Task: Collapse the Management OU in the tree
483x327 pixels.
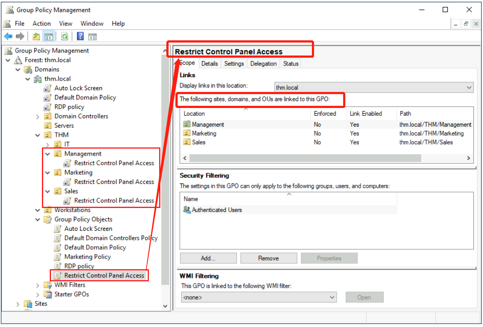Action: coord(48,154)
